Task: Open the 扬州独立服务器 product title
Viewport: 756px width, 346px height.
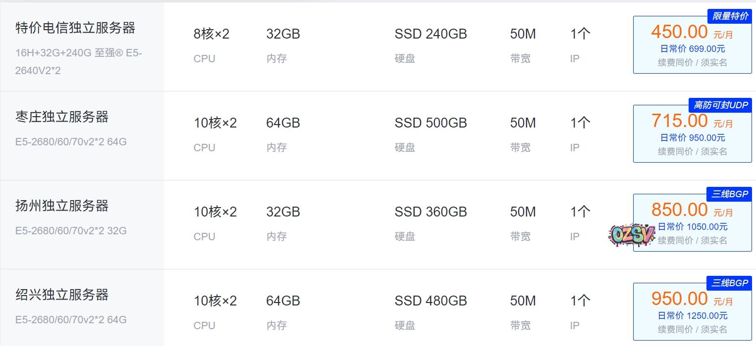Action: pyautogui.click(x=62, y=206)
